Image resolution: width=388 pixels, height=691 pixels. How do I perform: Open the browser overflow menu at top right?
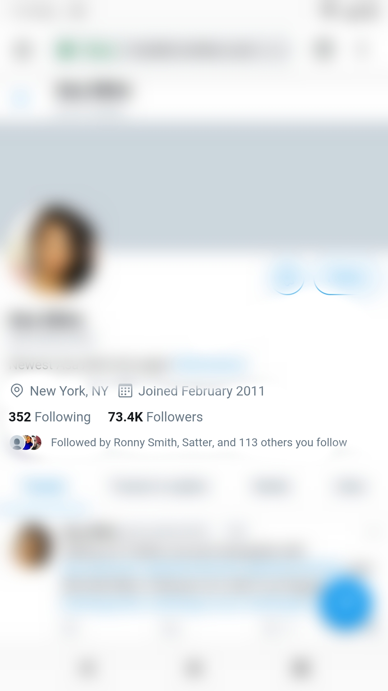(x=362, y=50)
